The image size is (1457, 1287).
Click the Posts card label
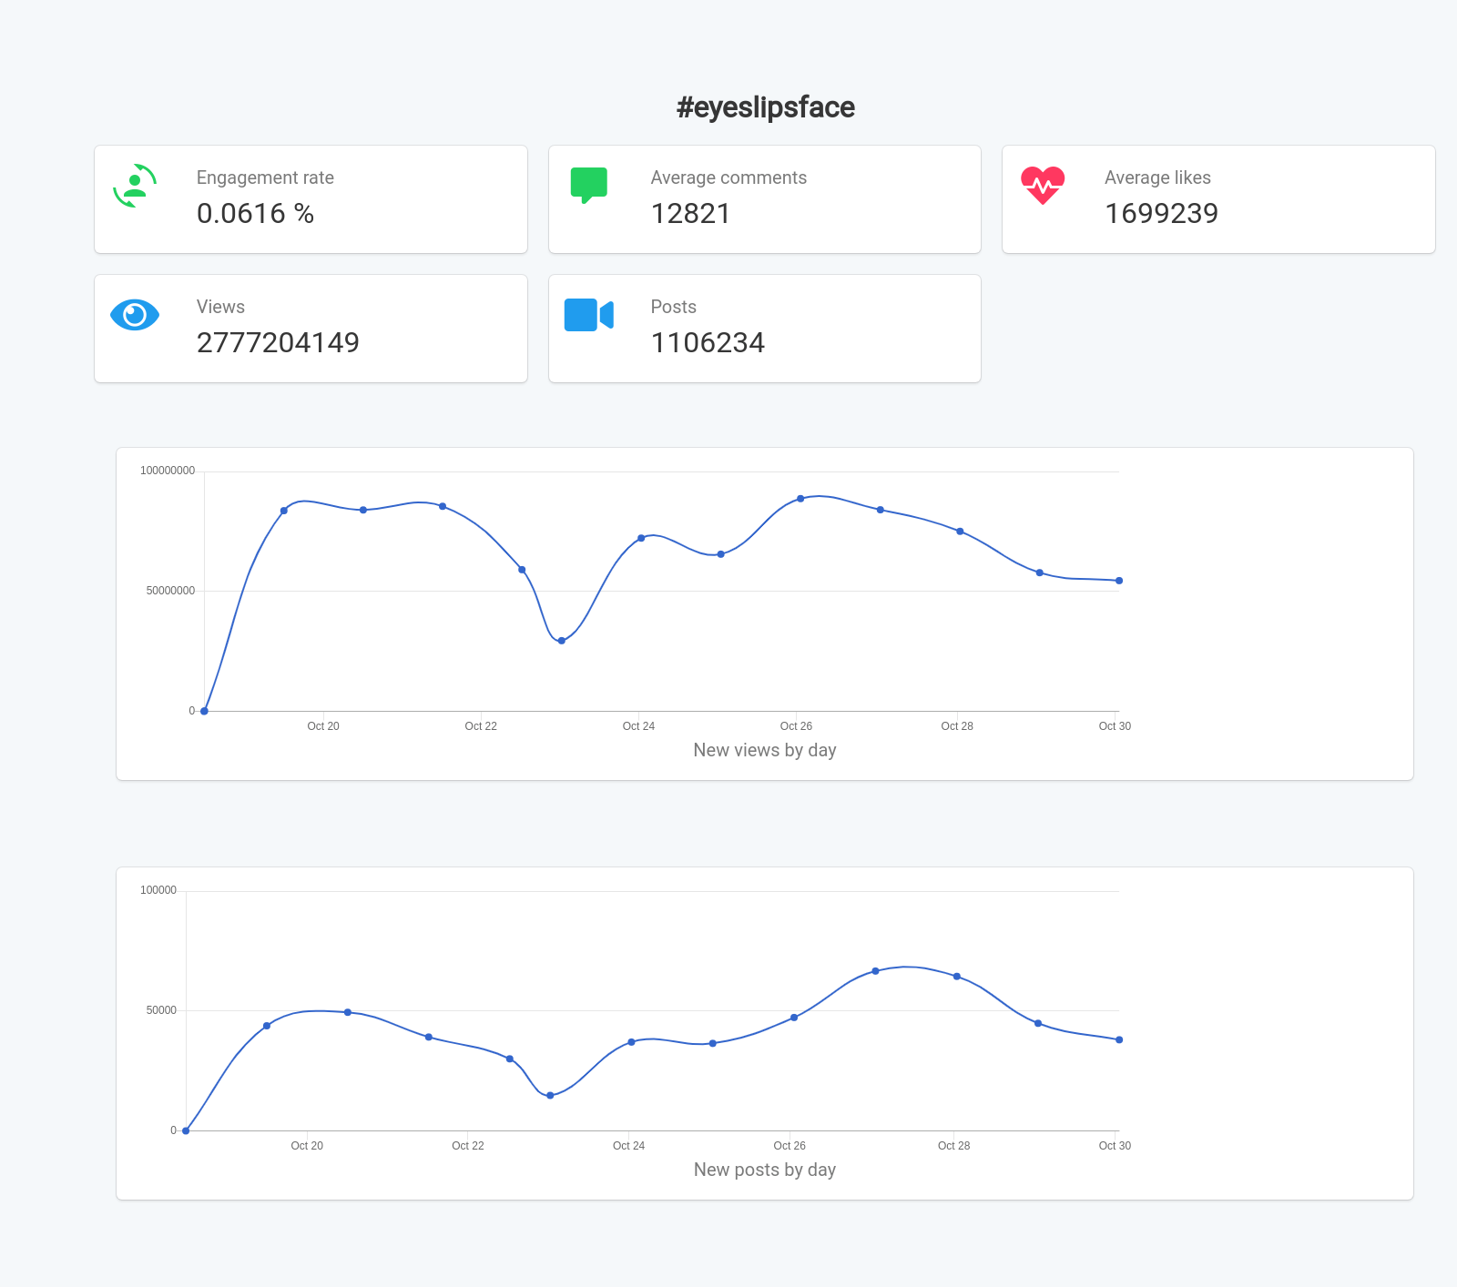[x=673, y=307]
